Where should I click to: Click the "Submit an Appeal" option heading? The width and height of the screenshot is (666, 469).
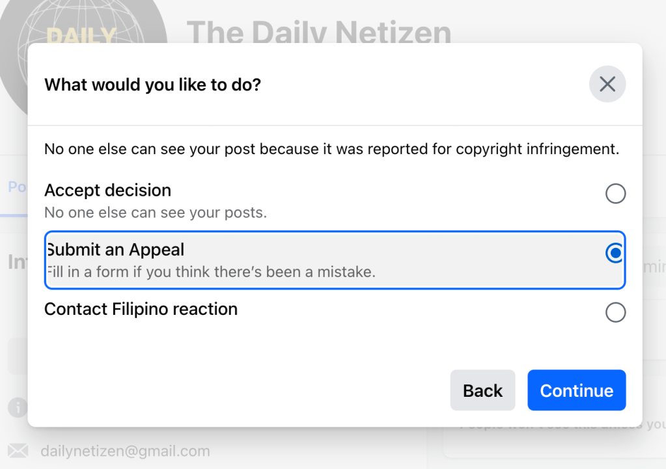115,250
